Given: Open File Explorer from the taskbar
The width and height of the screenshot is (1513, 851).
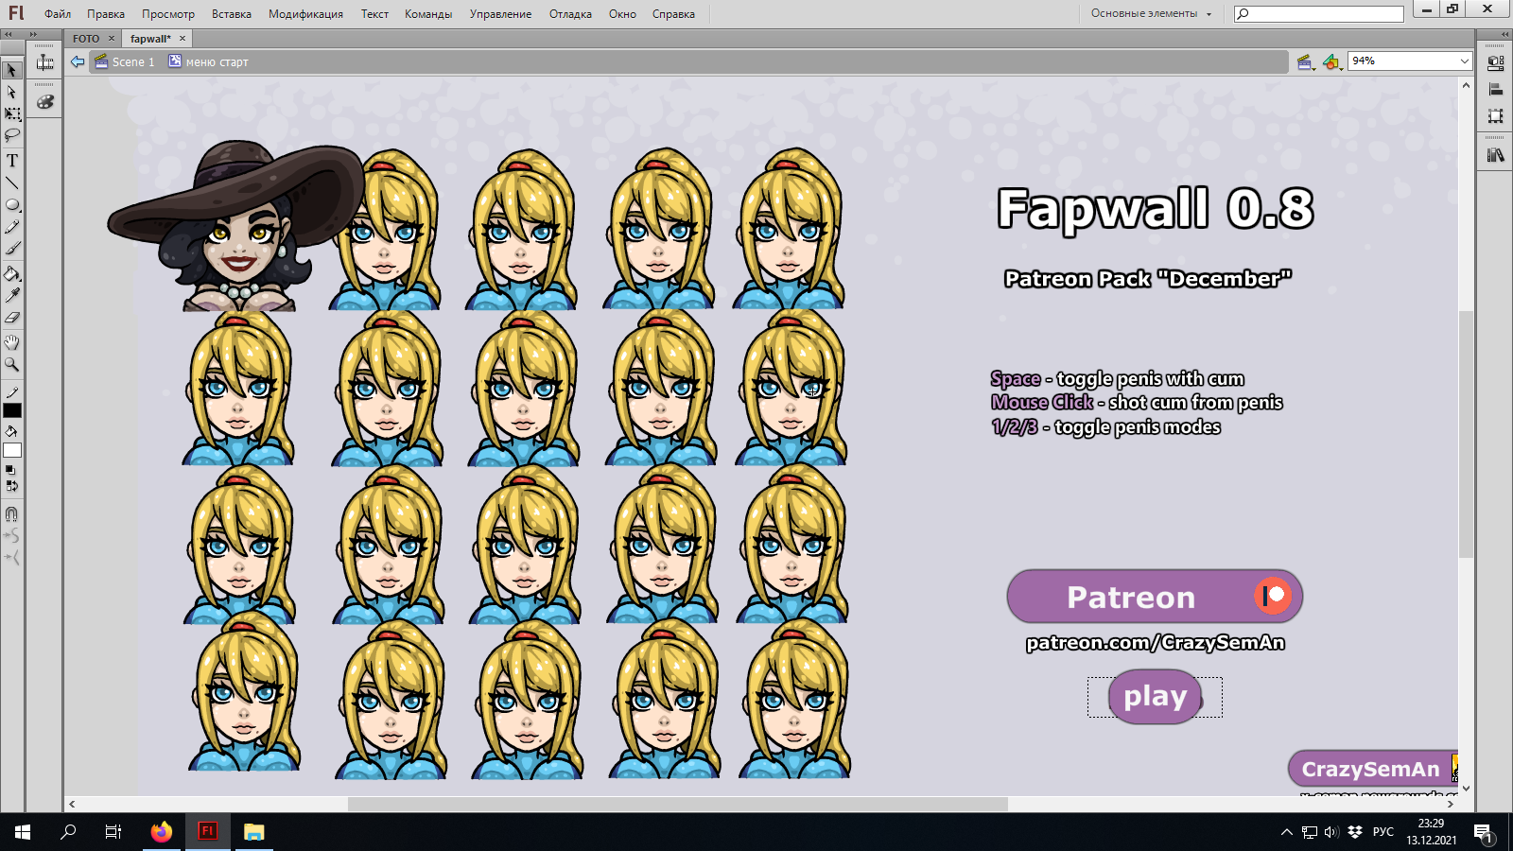Looking at the screenshot, I should pyautogui.click(x=253, y=832).
